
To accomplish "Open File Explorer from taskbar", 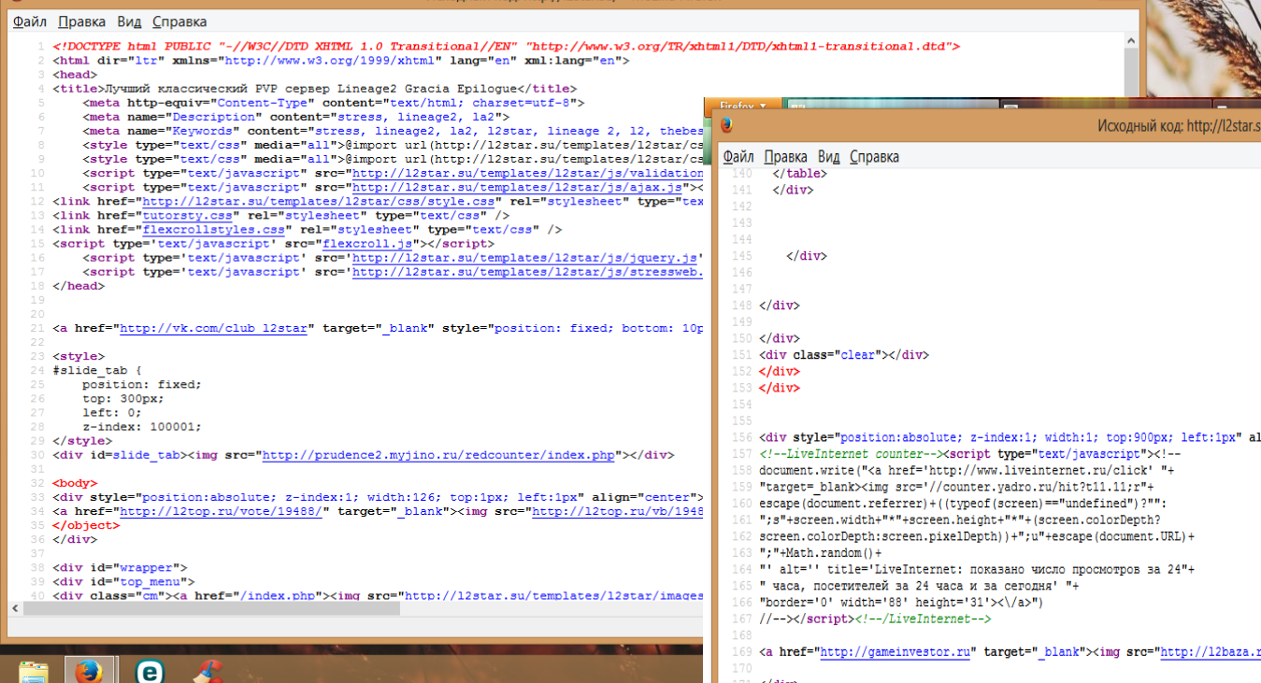I will click(34, 671).
